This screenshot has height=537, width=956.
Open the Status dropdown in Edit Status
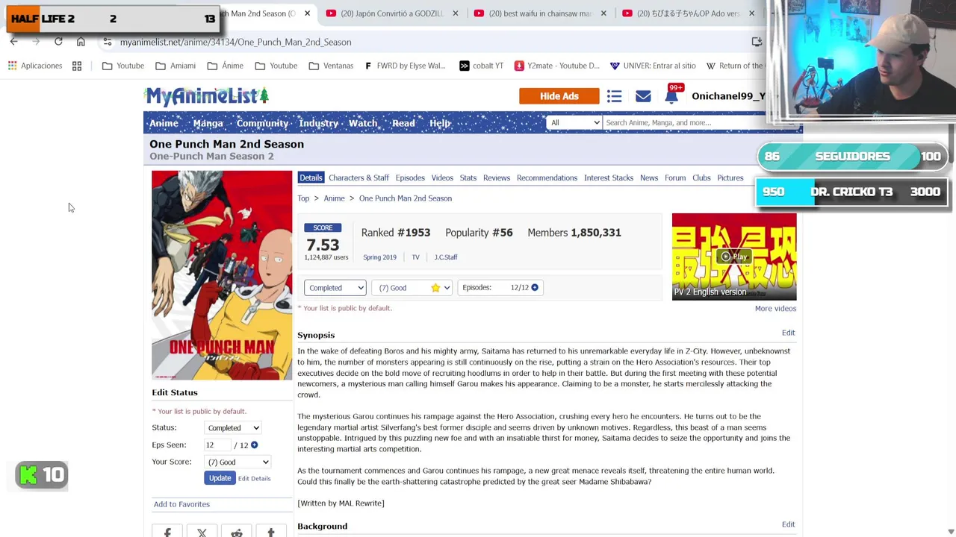pyautogui.click(x=233, y=428)
